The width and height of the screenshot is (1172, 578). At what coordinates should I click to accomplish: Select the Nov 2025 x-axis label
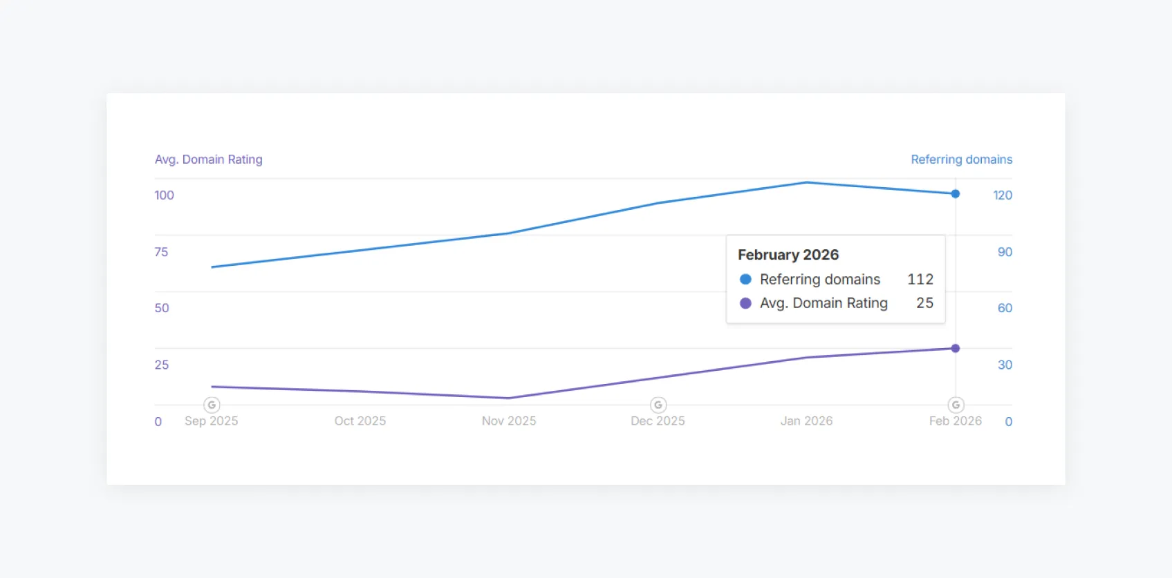[x=509, y=421]
